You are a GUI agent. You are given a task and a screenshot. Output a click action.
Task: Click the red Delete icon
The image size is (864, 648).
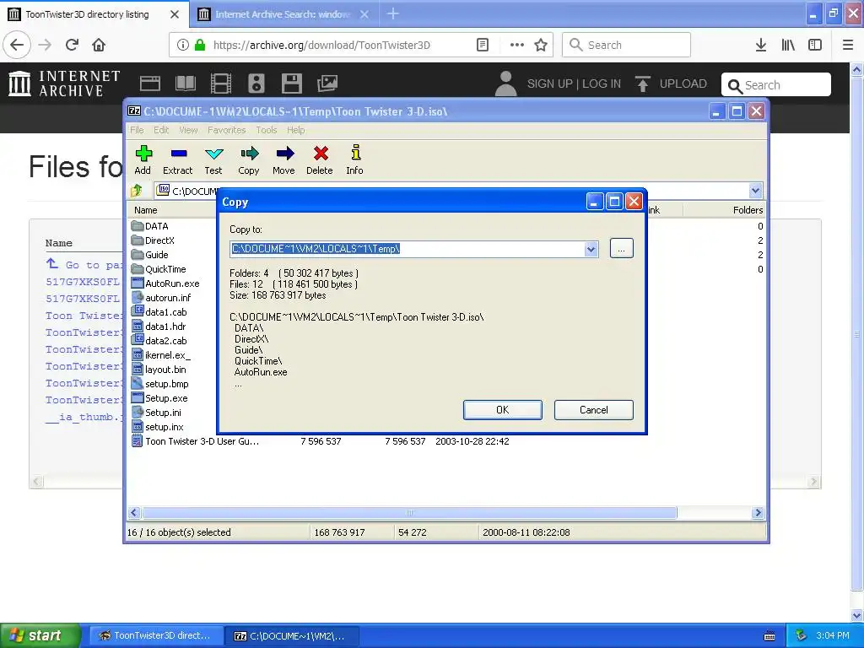click(320, 159)
